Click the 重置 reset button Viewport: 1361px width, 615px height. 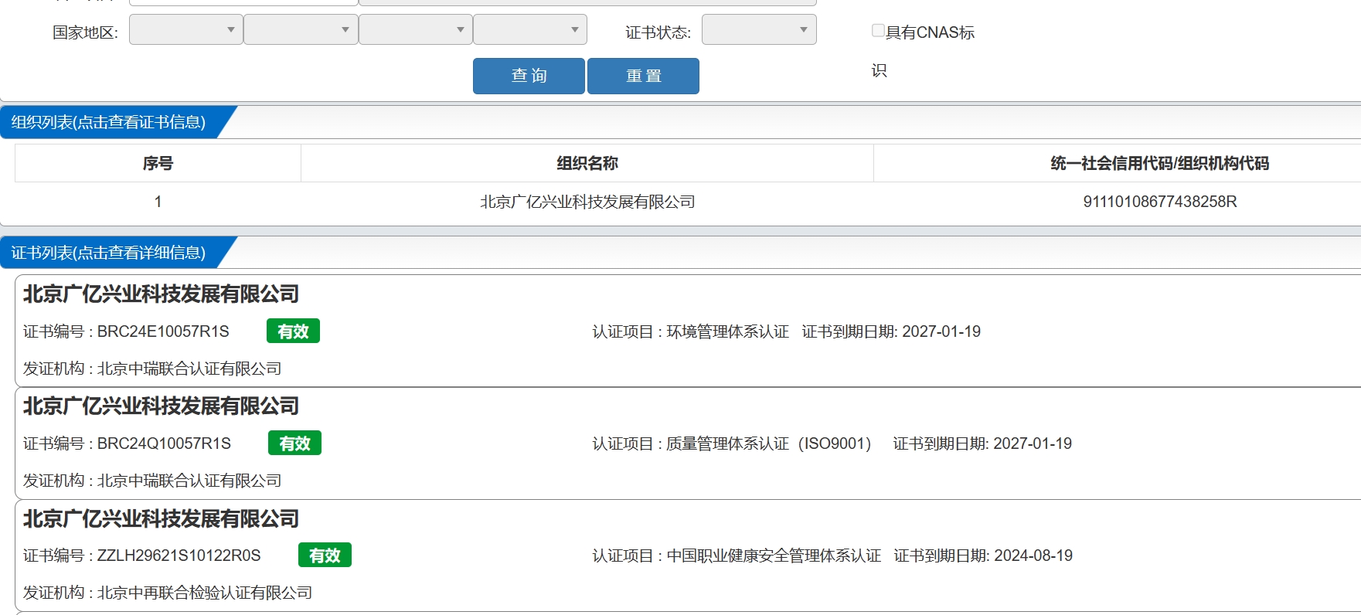coord(643,76)
